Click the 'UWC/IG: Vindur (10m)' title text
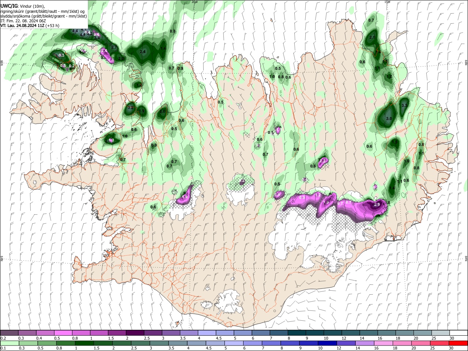The image size is (468, 351). click(x=22, y=6)
